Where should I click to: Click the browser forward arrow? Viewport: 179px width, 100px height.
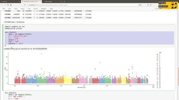click(x=5, y=5)
